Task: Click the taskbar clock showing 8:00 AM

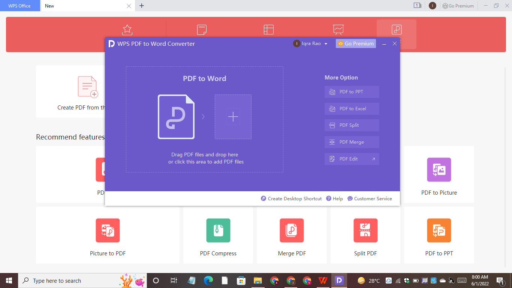Action: (x=479, y=280)
